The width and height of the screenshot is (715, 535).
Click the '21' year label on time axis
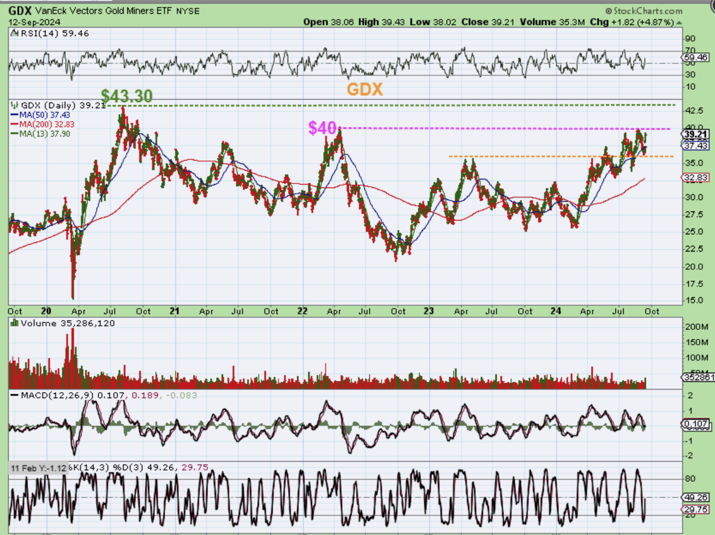[x=175, y=311]
